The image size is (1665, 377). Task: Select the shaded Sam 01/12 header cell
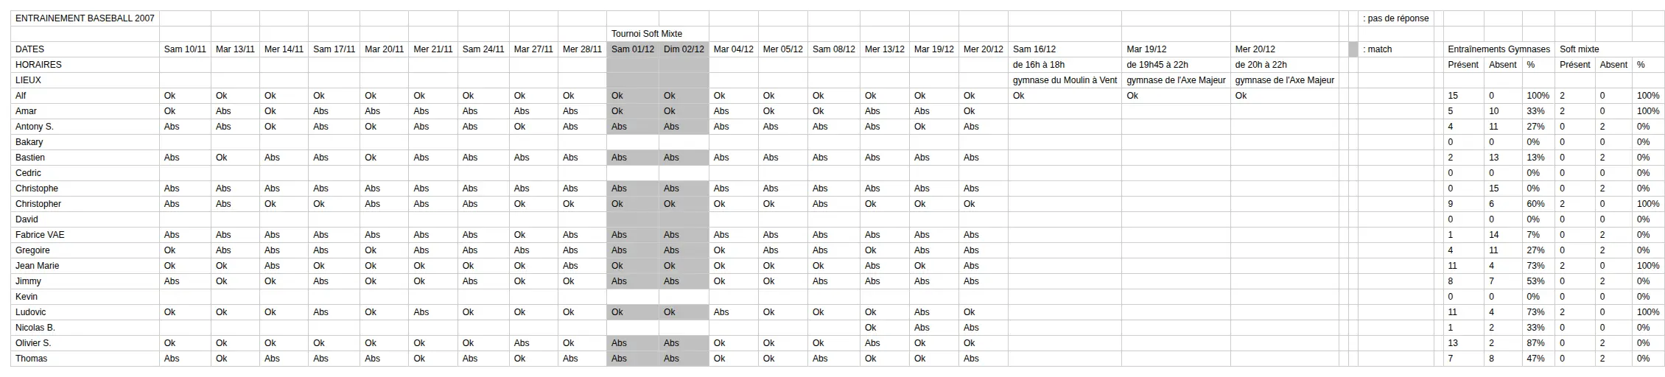pos(633,49)
